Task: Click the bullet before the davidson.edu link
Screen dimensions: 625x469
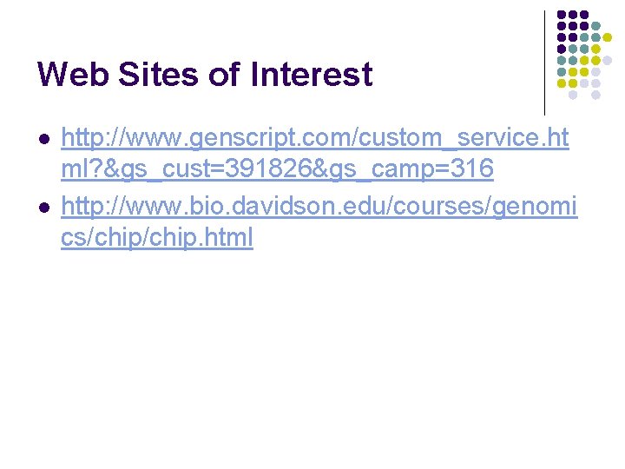Action: coord(44,208)
